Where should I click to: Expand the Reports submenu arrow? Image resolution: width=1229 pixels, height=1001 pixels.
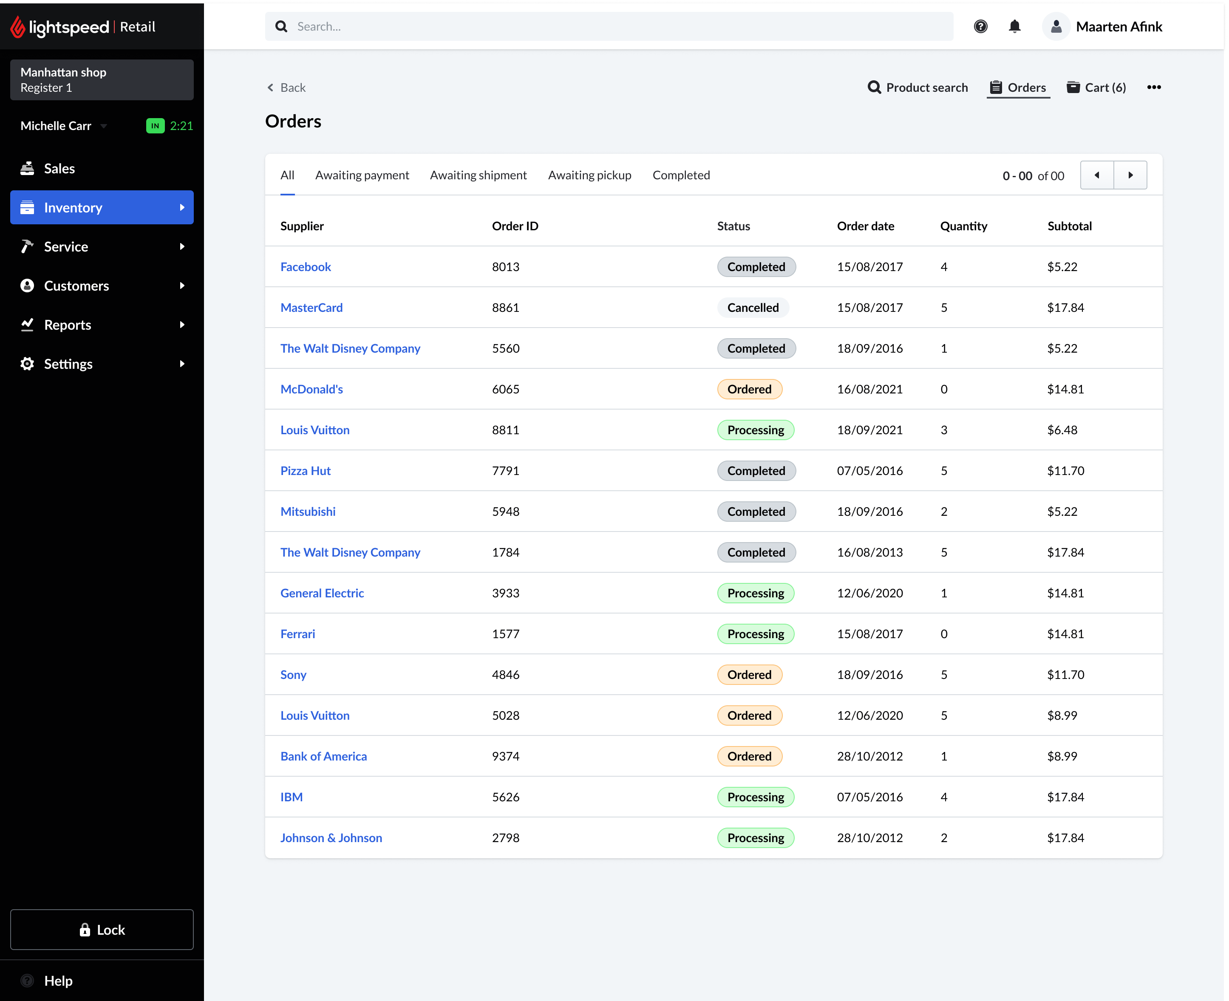pyautogui.click(x=182, y=325)
